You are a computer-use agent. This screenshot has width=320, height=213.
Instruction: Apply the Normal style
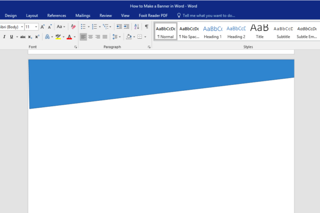pos(165,31)
